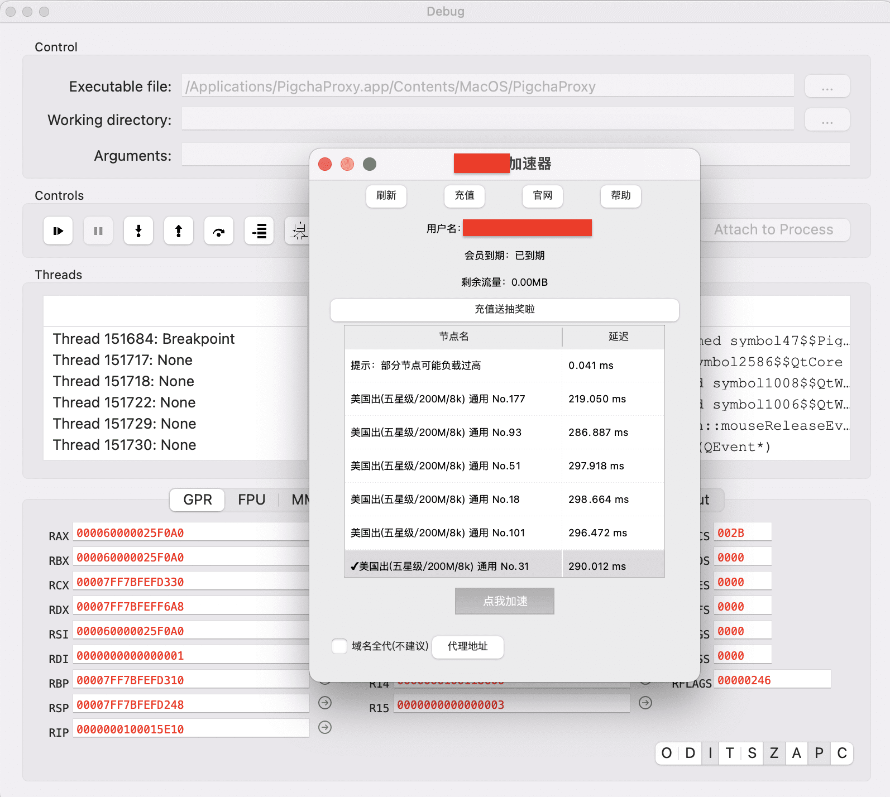Screen dimensions: 890x797
Task: Open the 官网 official site button
Action: click(543, 196)
